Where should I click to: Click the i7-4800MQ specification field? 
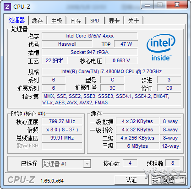pos(111,71)
